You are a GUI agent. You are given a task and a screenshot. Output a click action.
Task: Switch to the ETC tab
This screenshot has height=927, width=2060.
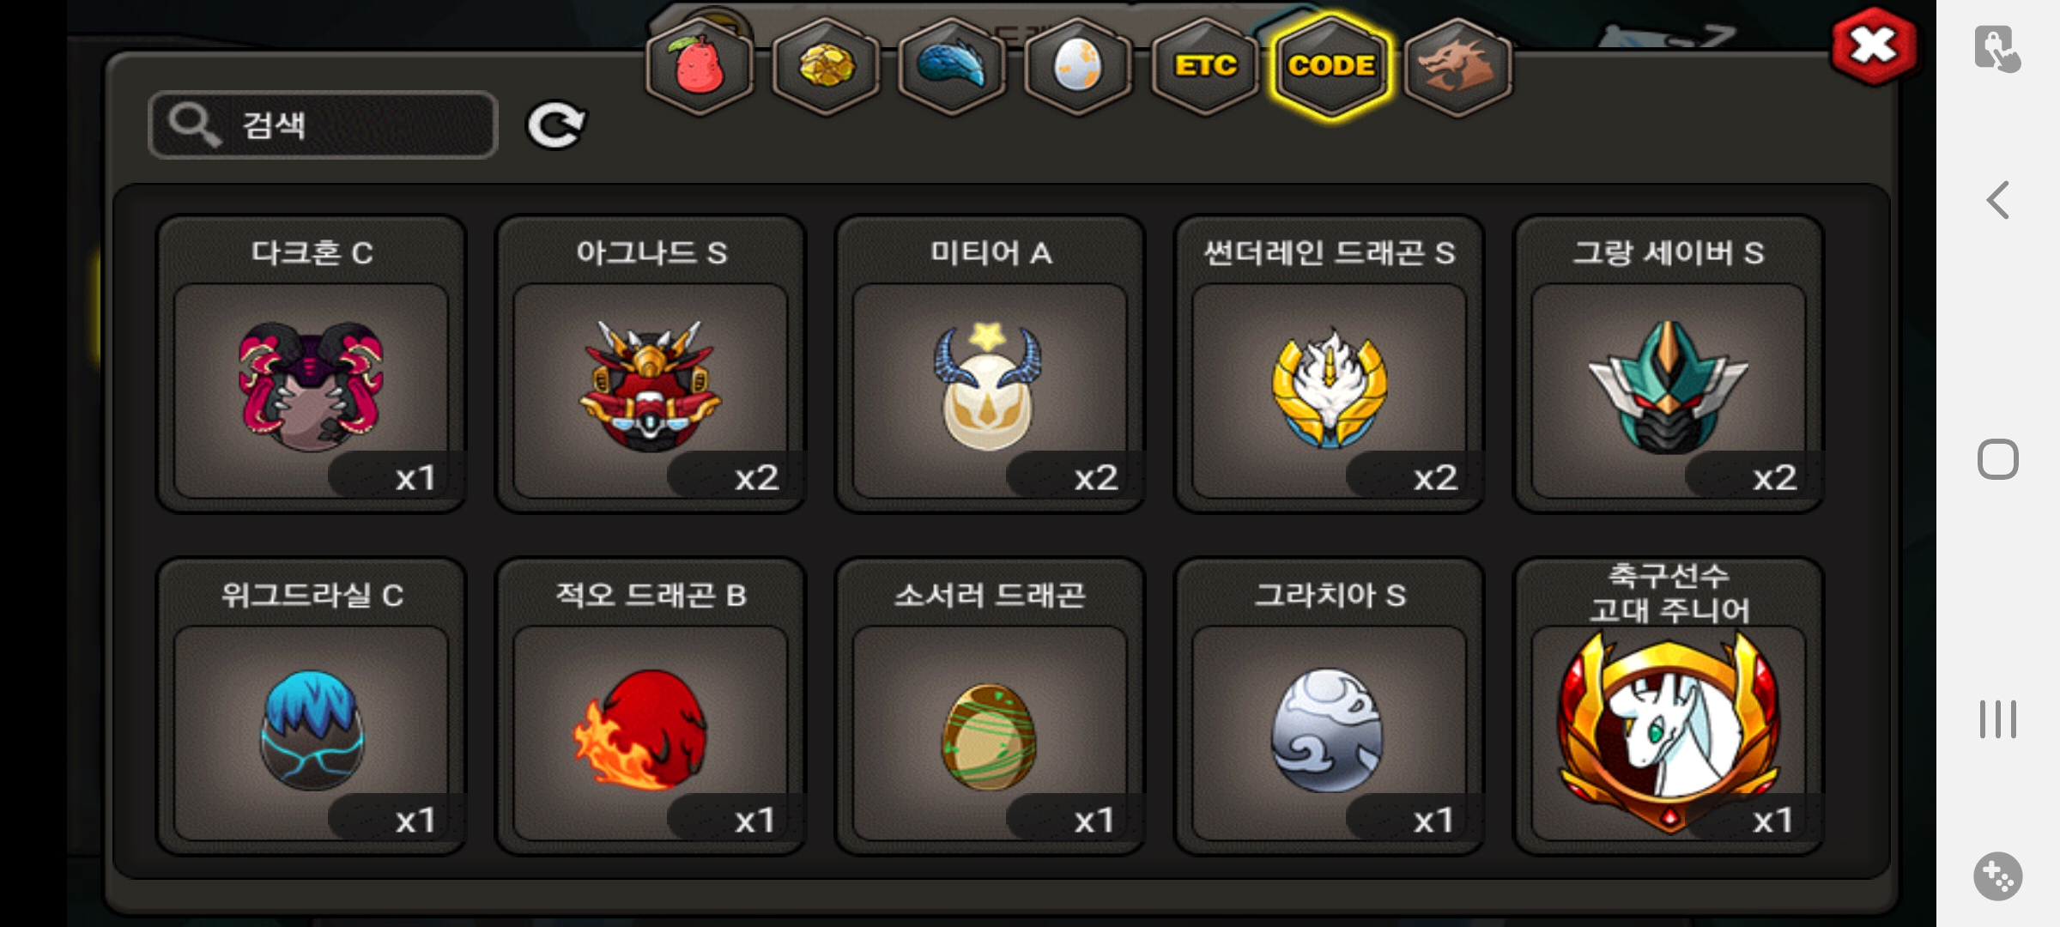[x=1205, y=67]
